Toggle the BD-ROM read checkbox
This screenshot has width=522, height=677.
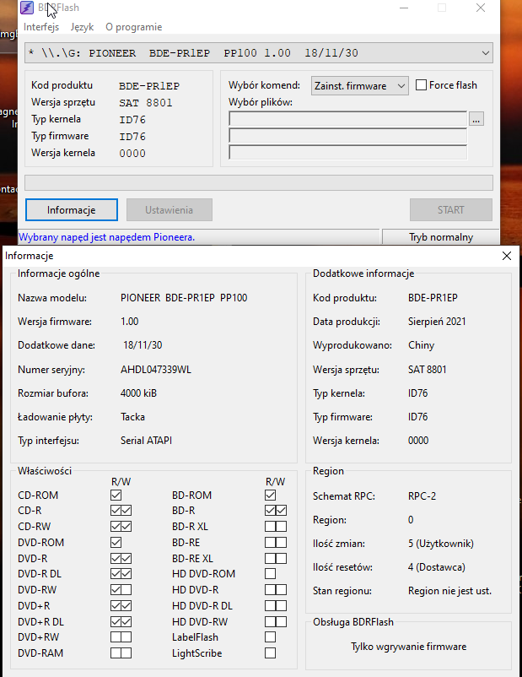coord(270,496)
